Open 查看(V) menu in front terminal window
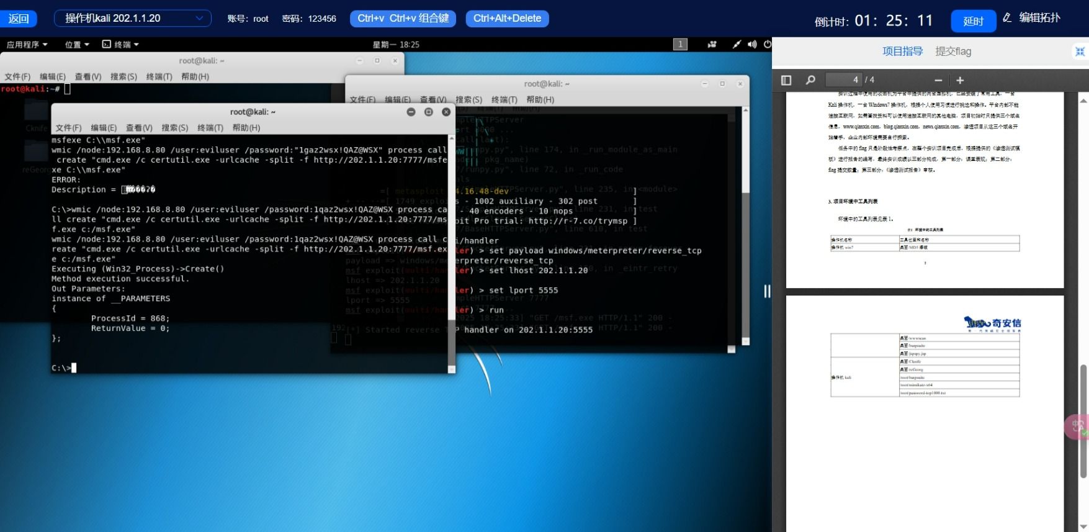The width and height of the screenshot is (1089, 532). (x=139, y=128)
